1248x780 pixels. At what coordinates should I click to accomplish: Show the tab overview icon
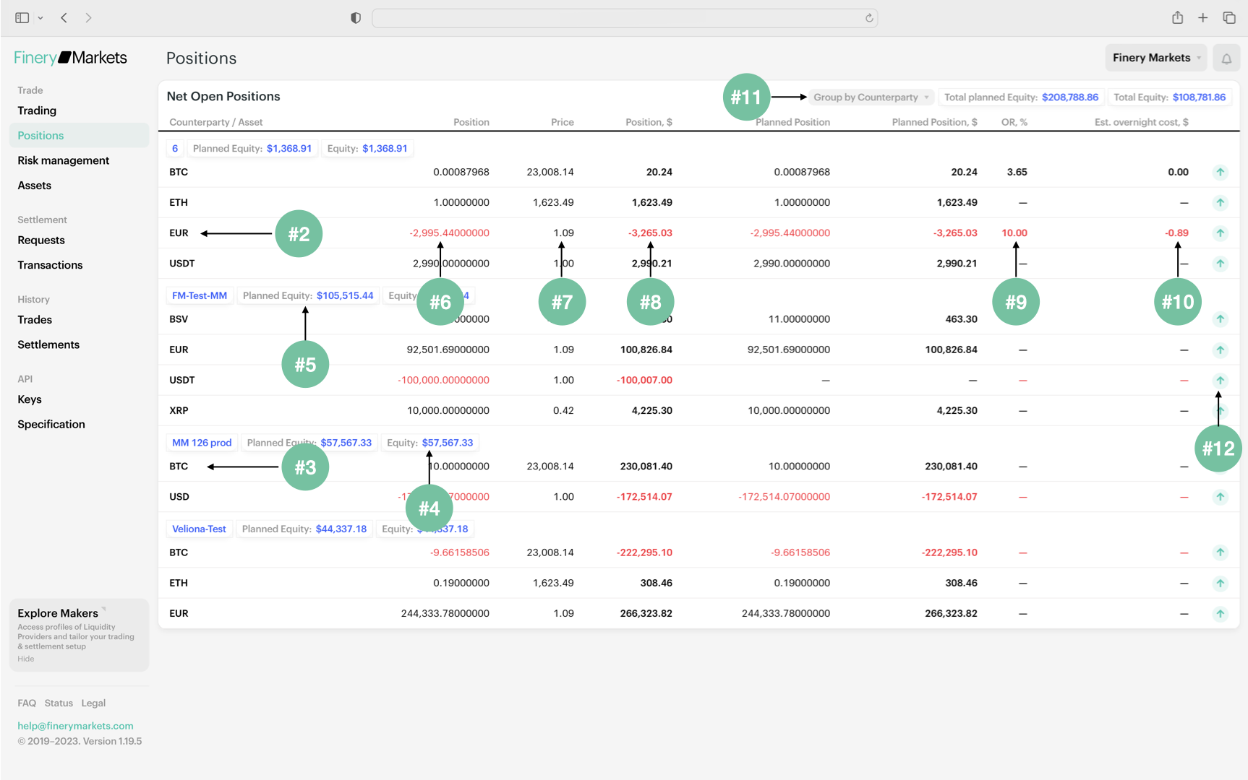(x=1228, y=17)
